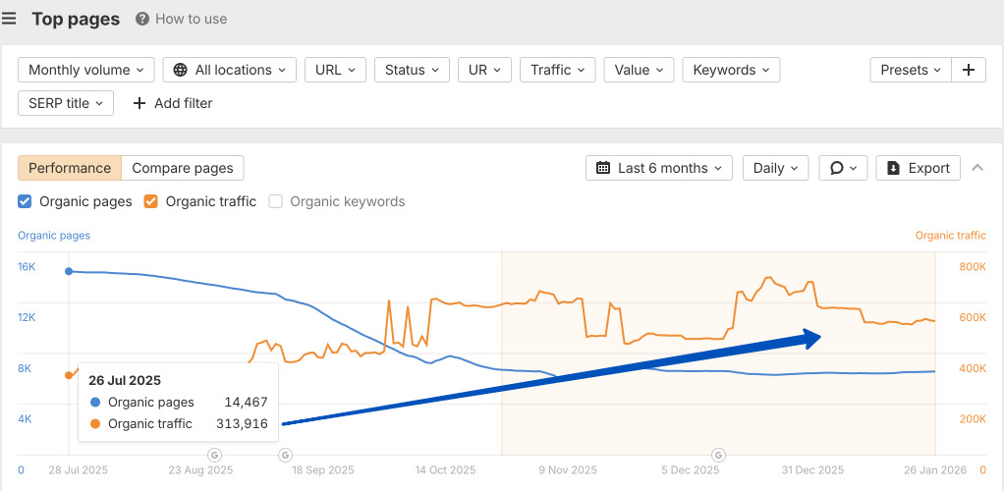Viewport: 1004px width, 491px height.
Task: Open the Monthly volume dropdown
Action: click(86, 70)
